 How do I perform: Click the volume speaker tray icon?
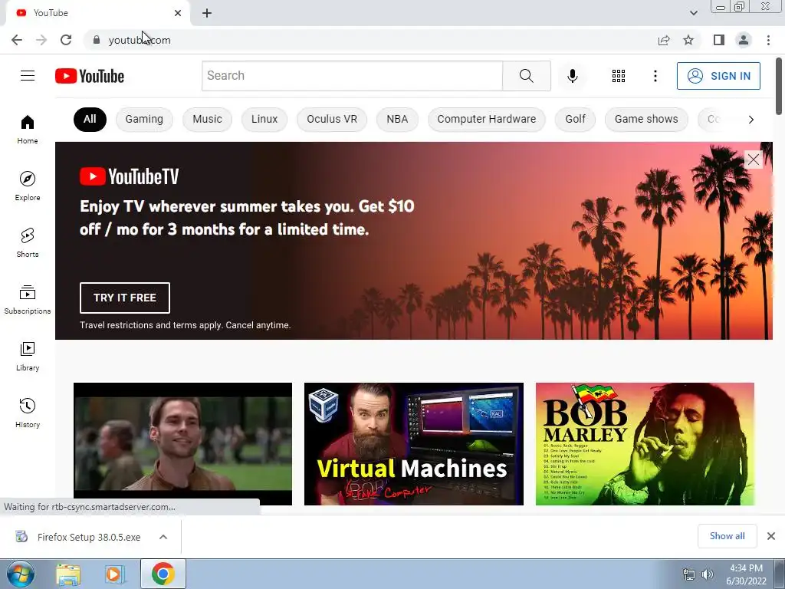click(x=707, y=574)
